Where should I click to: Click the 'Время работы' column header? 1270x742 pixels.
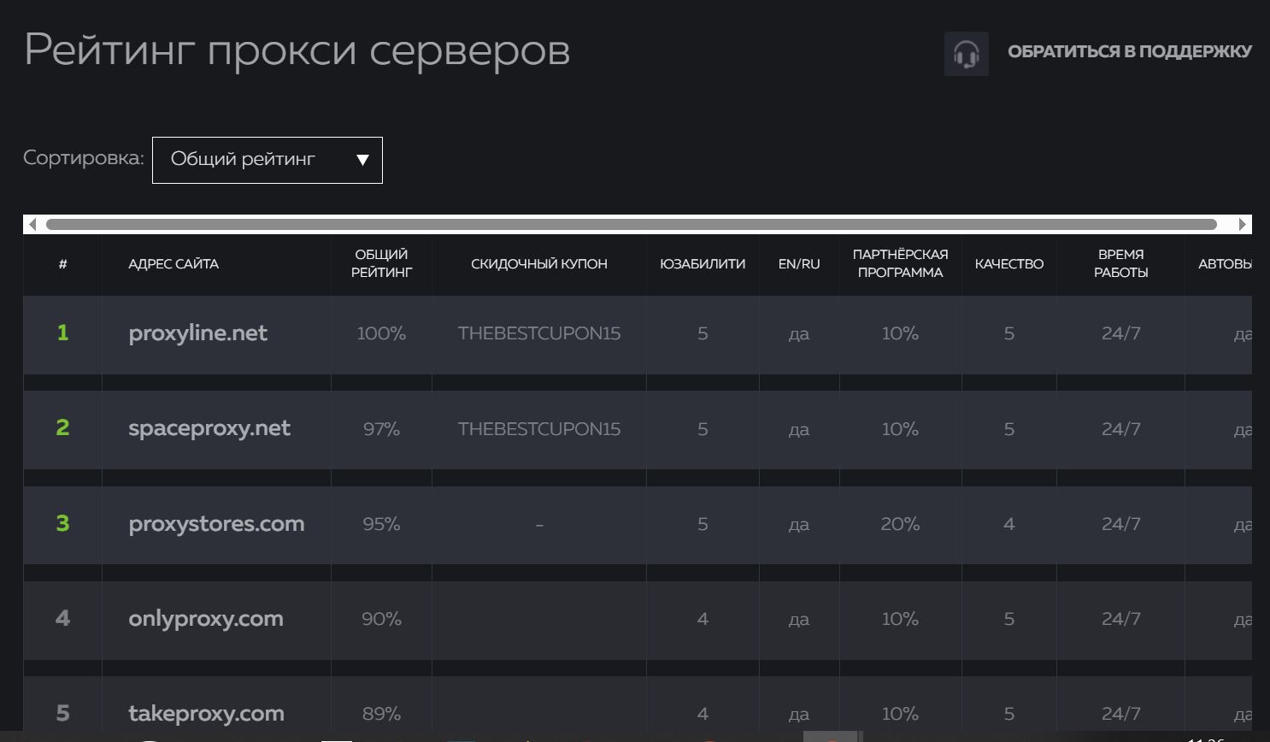point(1120,263)
